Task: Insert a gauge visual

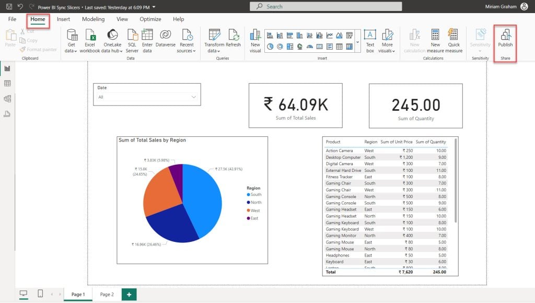Action: pos(310,46)
